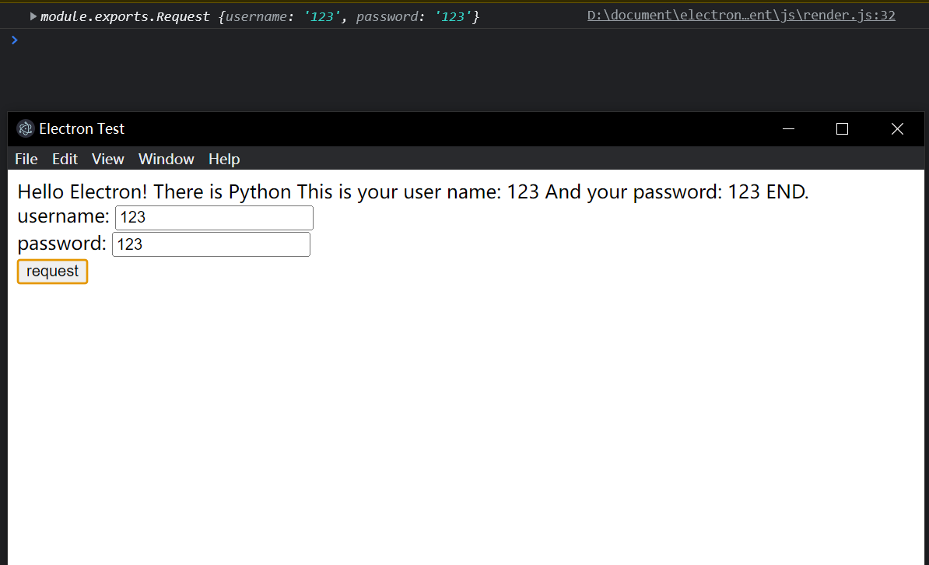This screenshot has width=929, height=565.
Task: Expand the module.exports.Request object in console
Action: coord(33,16)
